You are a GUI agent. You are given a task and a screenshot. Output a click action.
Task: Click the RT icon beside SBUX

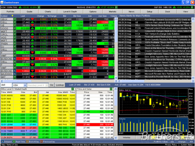pyautogui.click(x=15, y=19)
